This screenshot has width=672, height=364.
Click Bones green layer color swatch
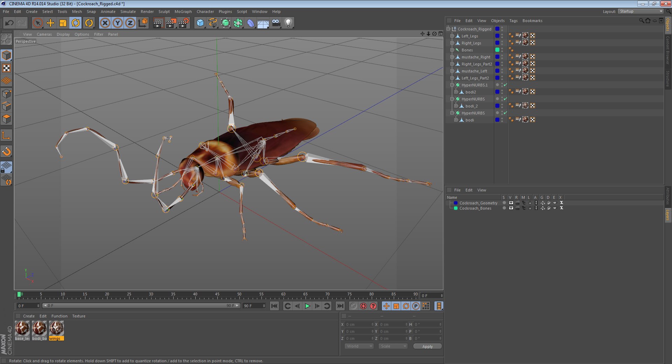497,50
